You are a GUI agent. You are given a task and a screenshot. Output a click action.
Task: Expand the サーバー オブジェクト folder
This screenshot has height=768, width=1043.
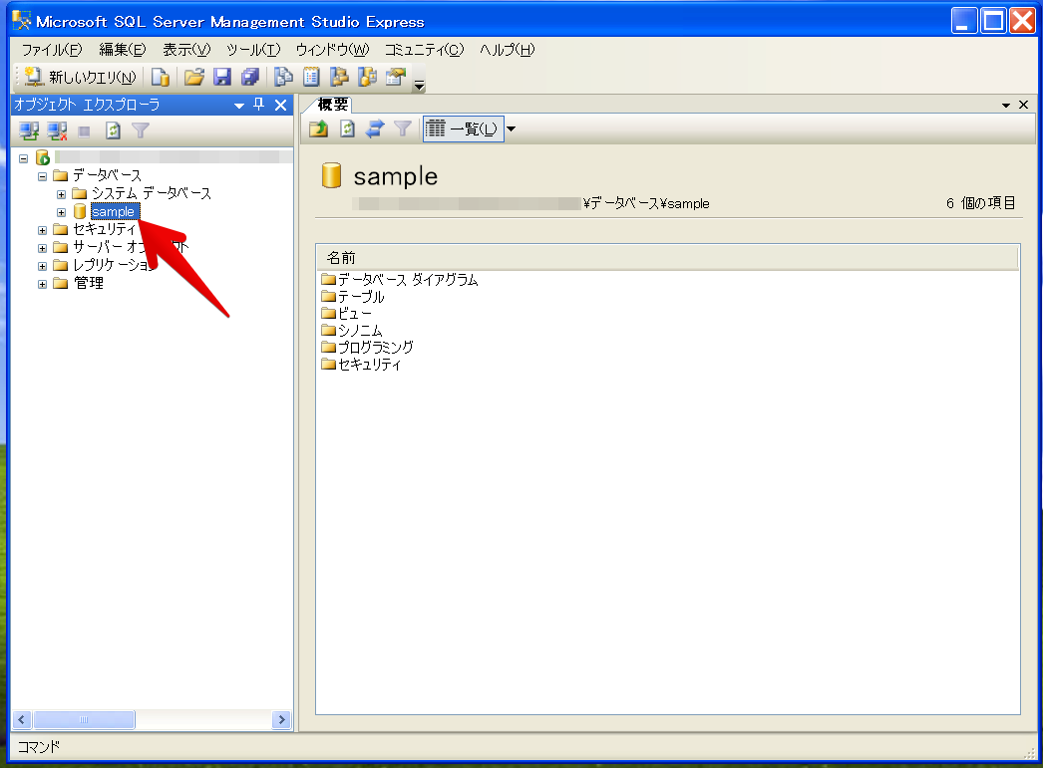pyautogui.click(x=43, y=248)
